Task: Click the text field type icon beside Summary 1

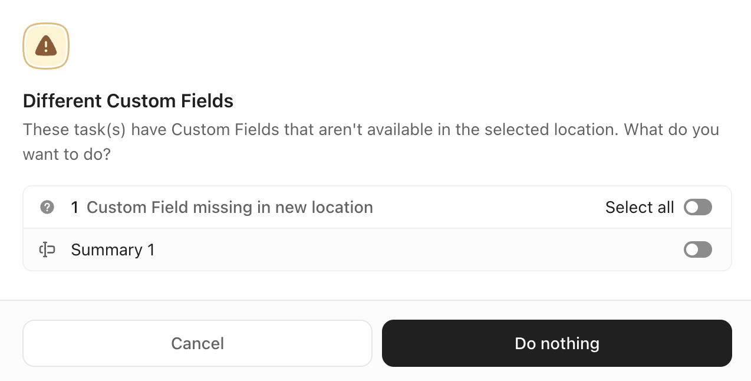Action: click(47, 249)
